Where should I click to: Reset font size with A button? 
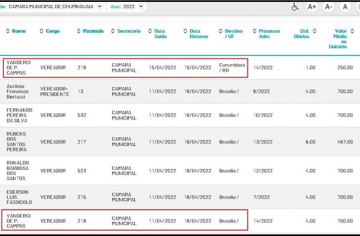coord(345,7)
